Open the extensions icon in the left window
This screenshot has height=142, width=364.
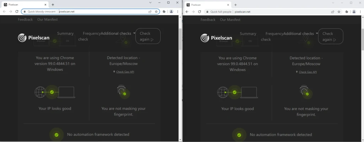click(x=164, y=11)
